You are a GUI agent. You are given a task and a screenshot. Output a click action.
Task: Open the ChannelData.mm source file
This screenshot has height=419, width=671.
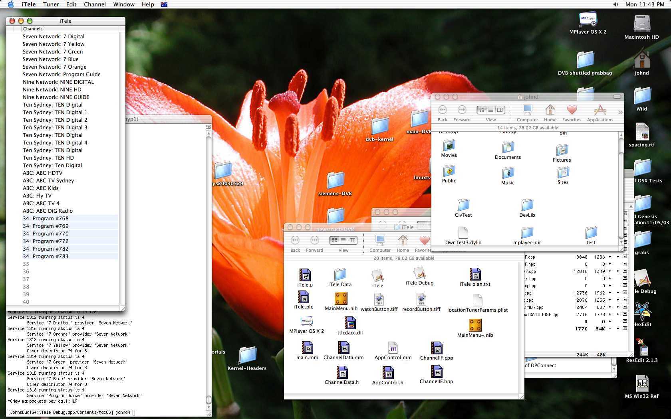click(343, 348)
